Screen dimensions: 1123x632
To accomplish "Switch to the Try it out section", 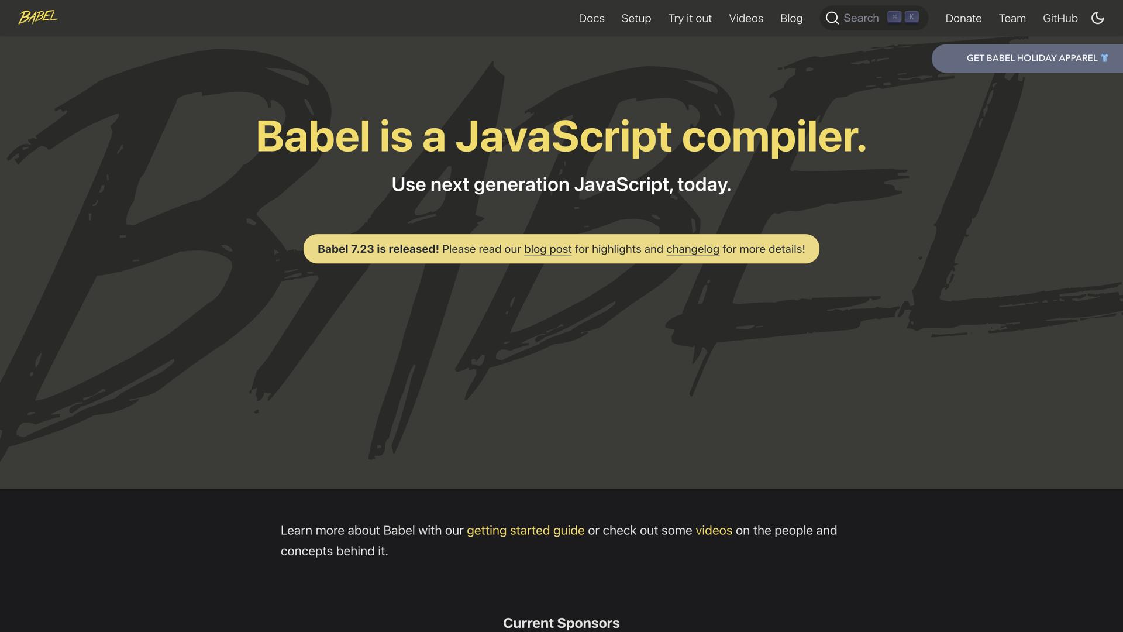I will pyautogui.click(x=690, y=18).
